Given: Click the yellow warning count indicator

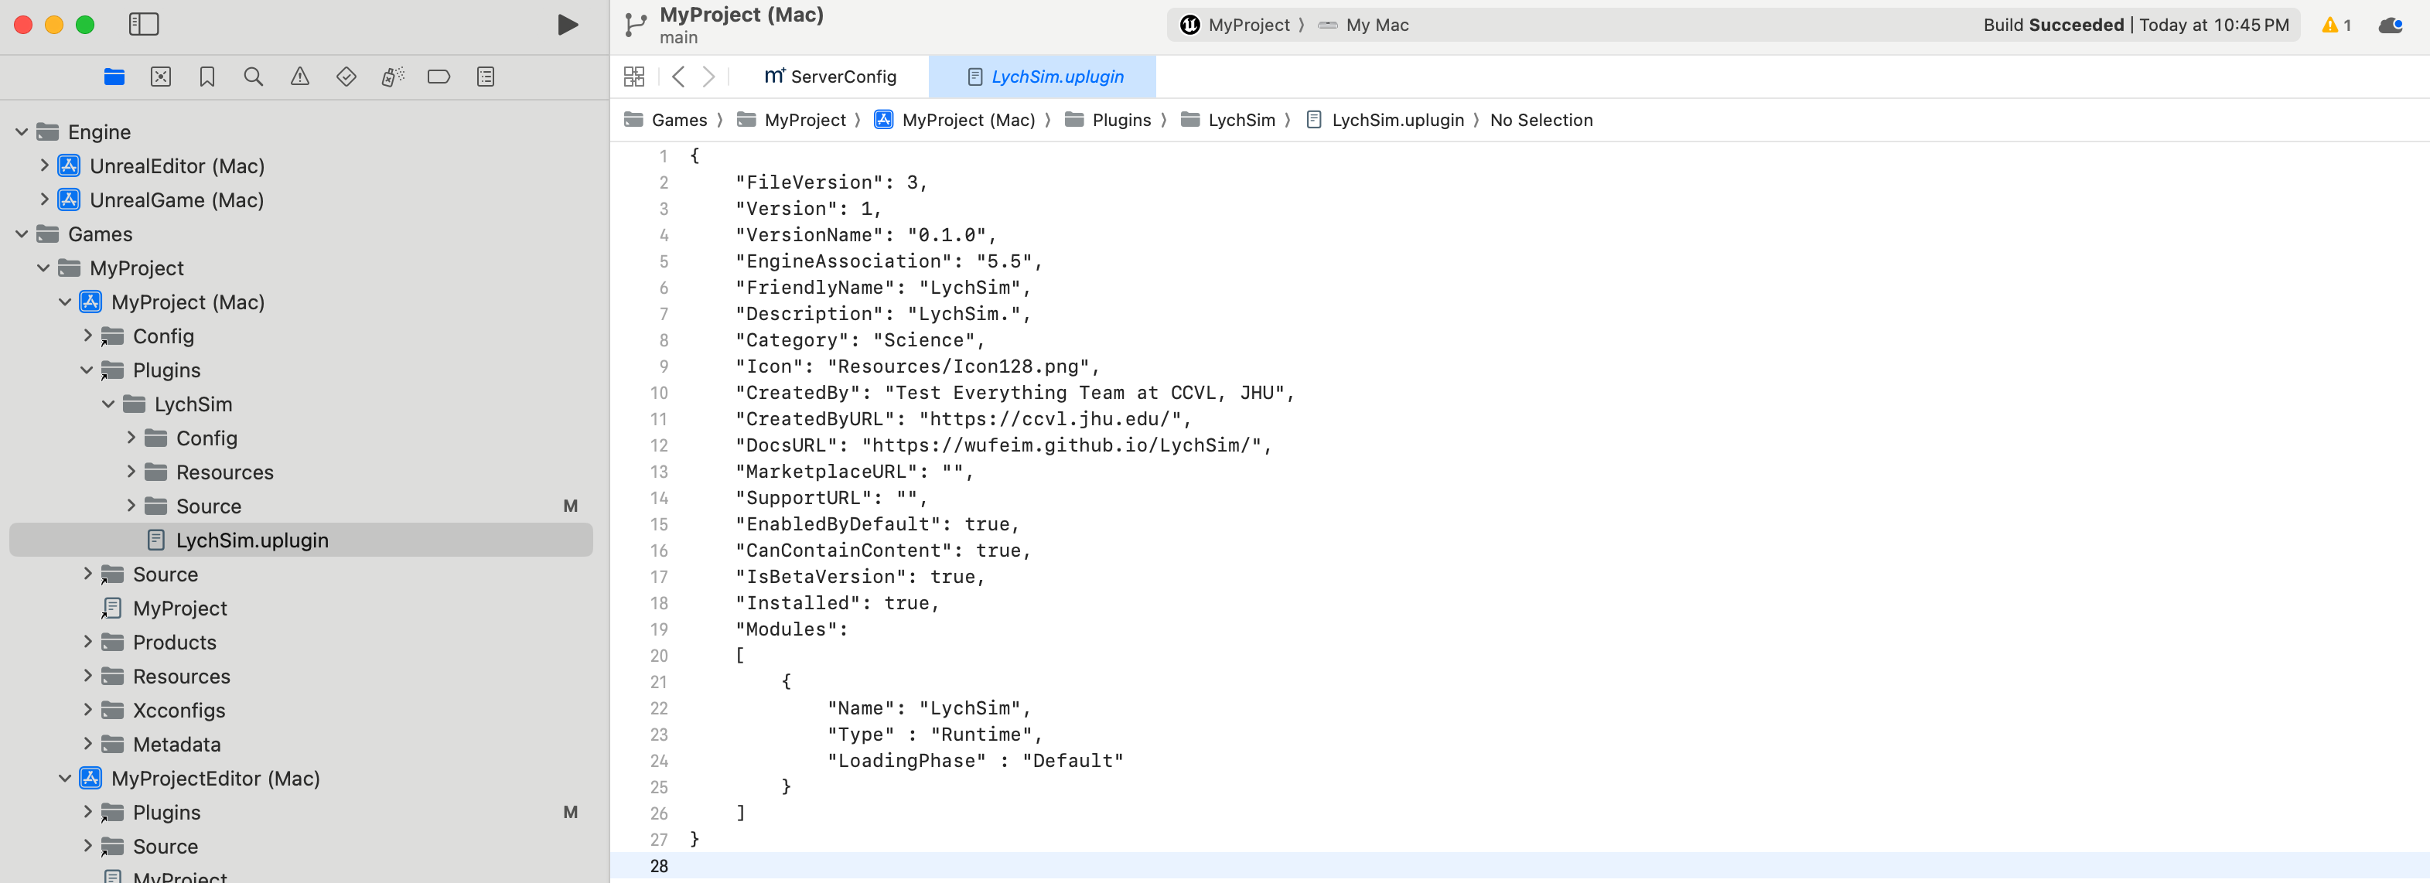Looking at the screenshot, I should click(2336, 26).
